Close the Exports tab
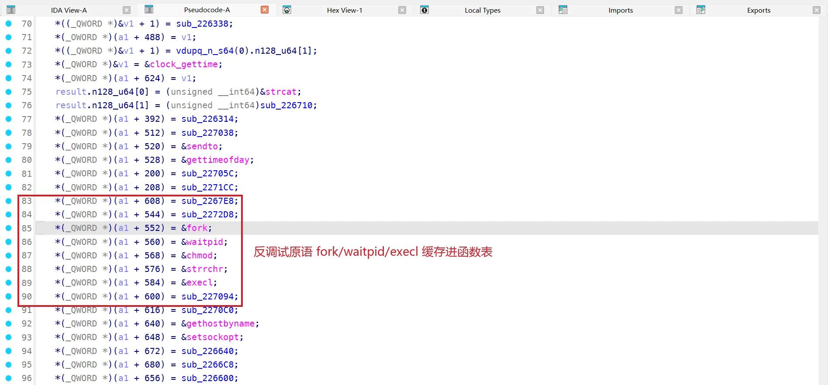Image resolution: width=828 pixels, height=385 pixels. (817, 10)
